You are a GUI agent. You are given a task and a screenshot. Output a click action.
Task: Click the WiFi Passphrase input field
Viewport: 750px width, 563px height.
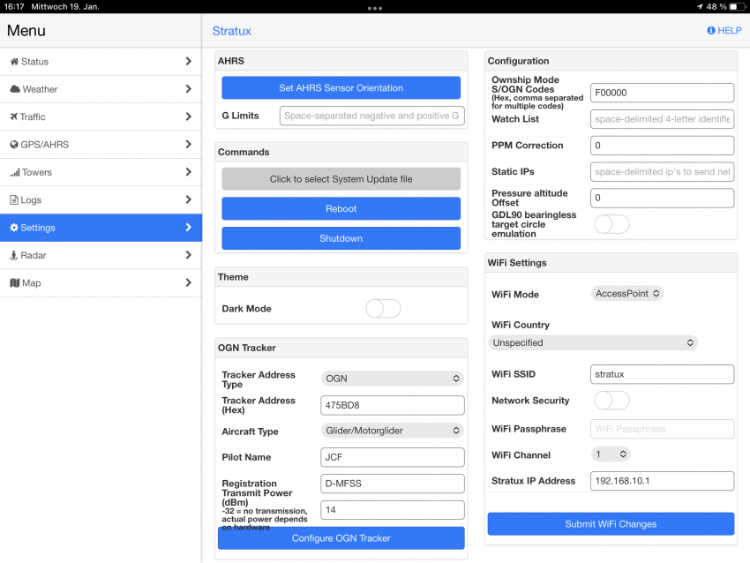pos(662,429)
